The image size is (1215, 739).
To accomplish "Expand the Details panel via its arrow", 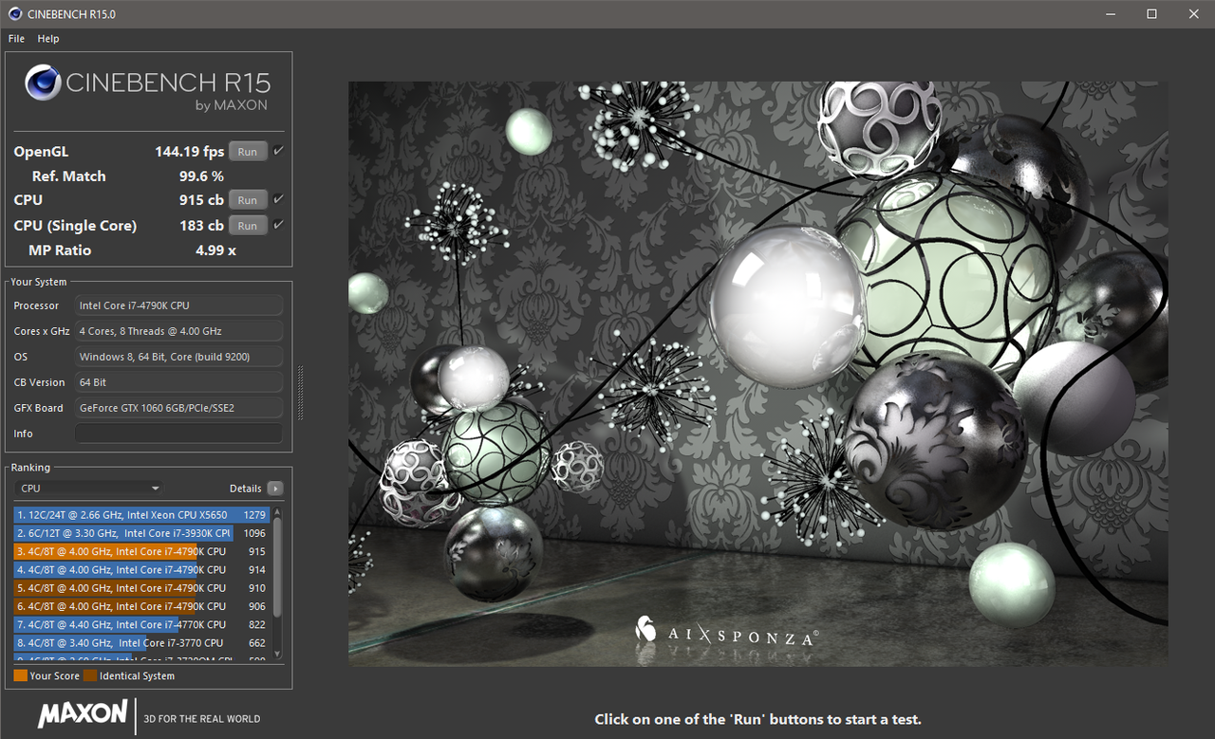I will (274, 488).
